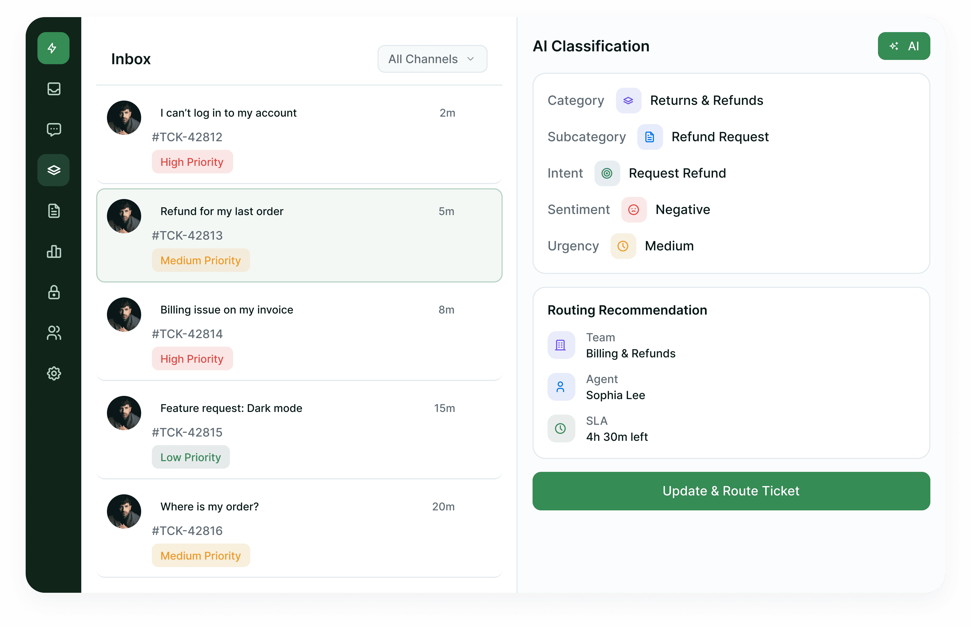
Task: Click the Intent target icon
Action: pos(607,173)
